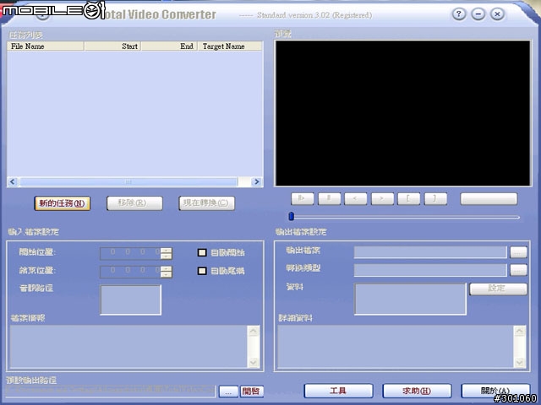Click the output data info box

(x=410, y=299)
